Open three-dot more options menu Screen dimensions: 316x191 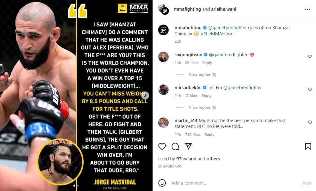307,9
